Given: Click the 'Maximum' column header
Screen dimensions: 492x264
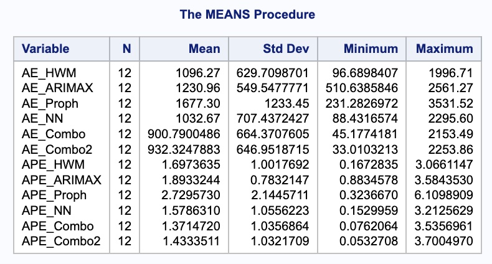Looking at the screenshot, I should tap(444, 49).
